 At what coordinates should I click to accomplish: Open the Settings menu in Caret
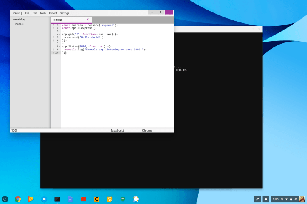[x=64, y=13]
